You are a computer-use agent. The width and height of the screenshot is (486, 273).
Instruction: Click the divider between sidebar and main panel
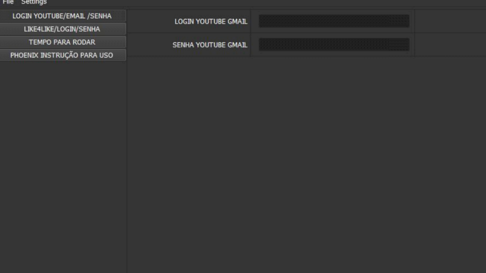point(127,164)
